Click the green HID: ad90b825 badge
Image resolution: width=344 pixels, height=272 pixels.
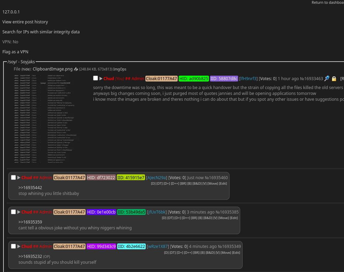(194, 79)
